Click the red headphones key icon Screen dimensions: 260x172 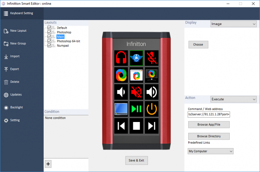coord(121,58)
